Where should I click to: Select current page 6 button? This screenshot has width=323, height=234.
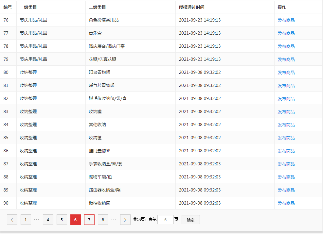click(x=76, y=220)
